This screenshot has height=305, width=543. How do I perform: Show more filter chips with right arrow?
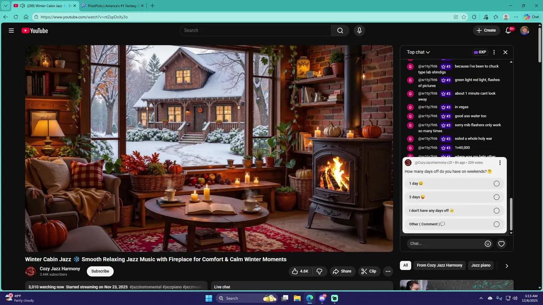click(507, 266)
